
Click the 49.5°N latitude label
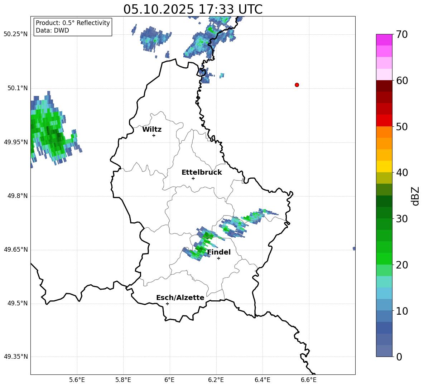coord(18,303)
